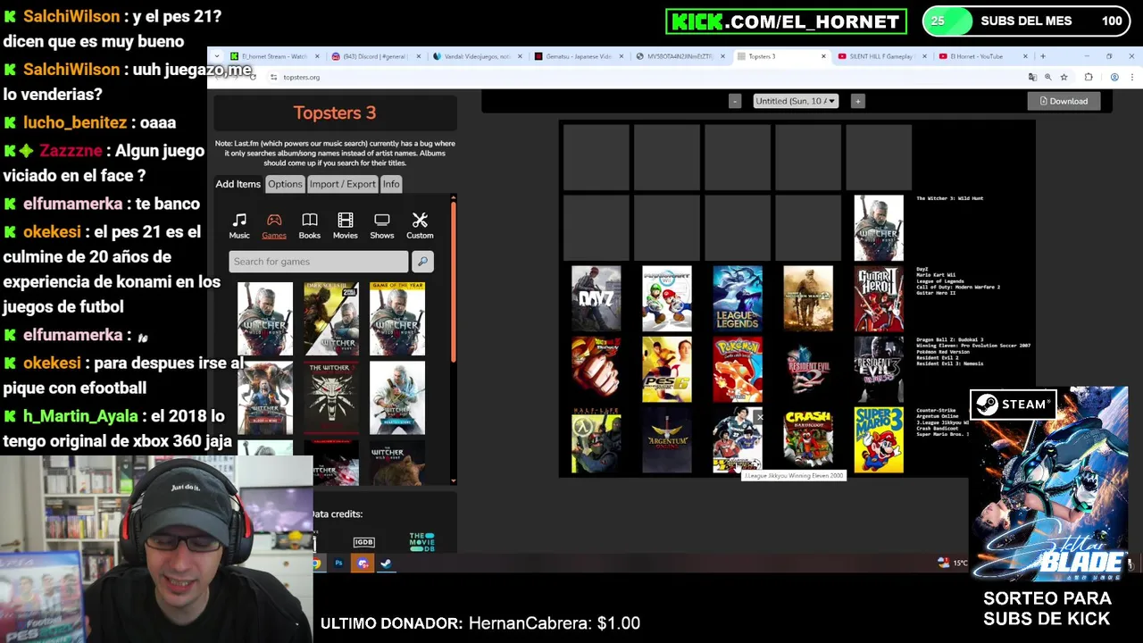The height and width of the screenshot is (643, 1143).
Task: Select the first Witcher 3 search result cover
Action: [265, 319]
